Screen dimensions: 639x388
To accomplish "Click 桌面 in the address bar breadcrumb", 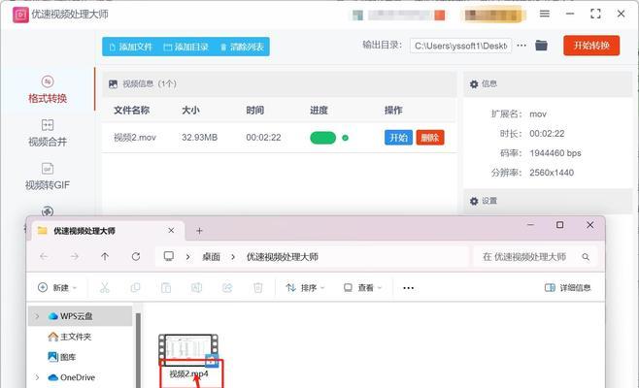I will [211, 257].
